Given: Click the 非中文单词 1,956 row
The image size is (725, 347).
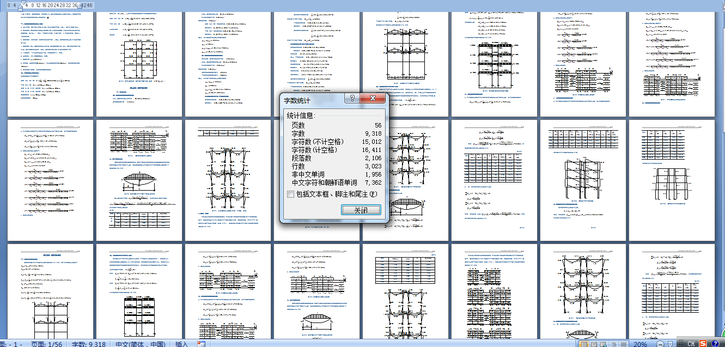Looking at the screenshot, I should coord(336,174).
